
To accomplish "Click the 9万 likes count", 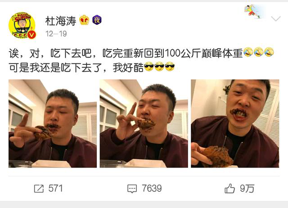I will coord(247,189).
